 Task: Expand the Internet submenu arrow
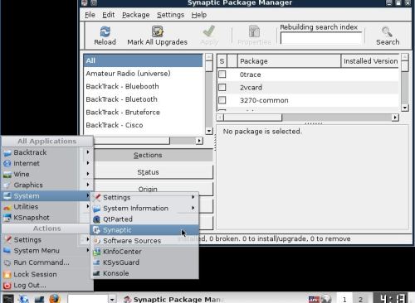88,163
